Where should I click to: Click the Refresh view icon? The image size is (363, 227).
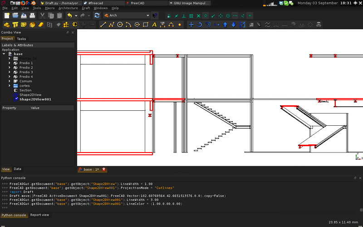pyautogui.click(x=97, y=15)
